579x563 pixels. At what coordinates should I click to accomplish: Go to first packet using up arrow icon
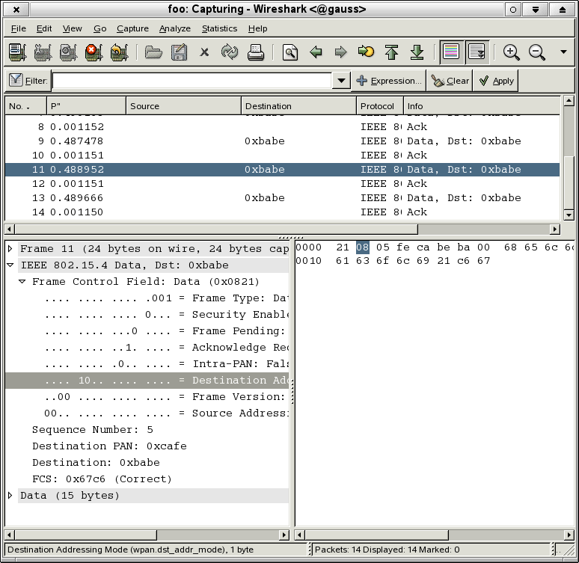coord(391,52)
